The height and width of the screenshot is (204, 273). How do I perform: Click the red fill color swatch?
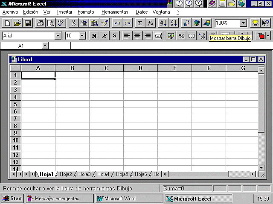pos(261,36)
